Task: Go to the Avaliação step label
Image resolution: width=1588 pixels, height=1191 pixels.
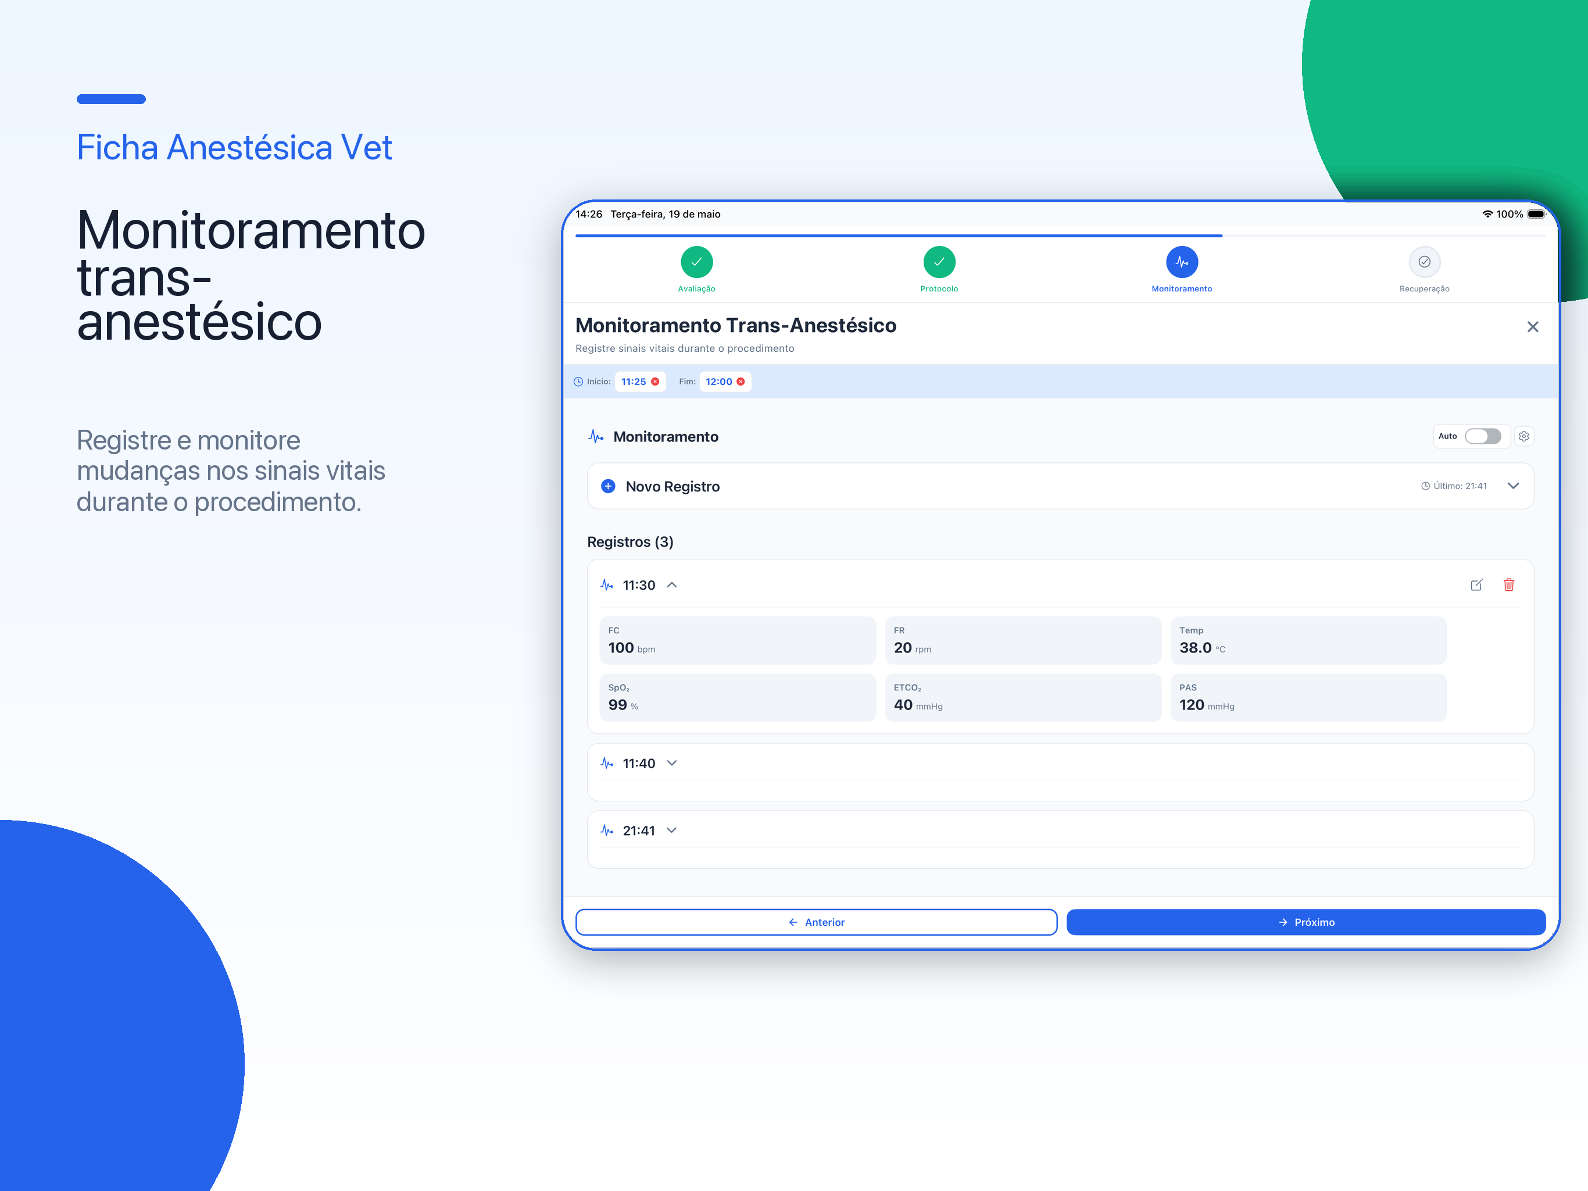Action: coord(696,289)
